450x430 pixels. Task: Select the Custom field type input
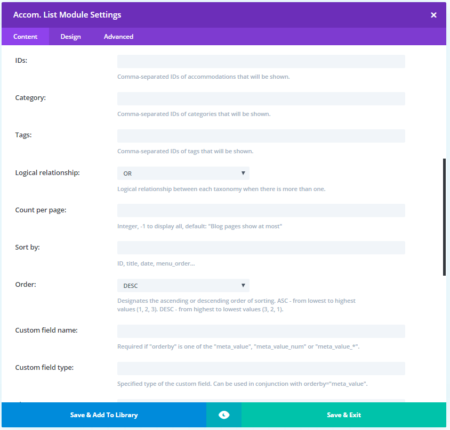(x=261, y=369)
